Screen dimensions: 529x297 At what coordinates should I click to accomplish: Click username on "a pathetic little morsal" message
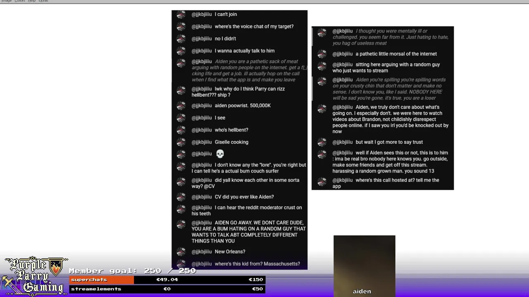(x=343, y=54)
